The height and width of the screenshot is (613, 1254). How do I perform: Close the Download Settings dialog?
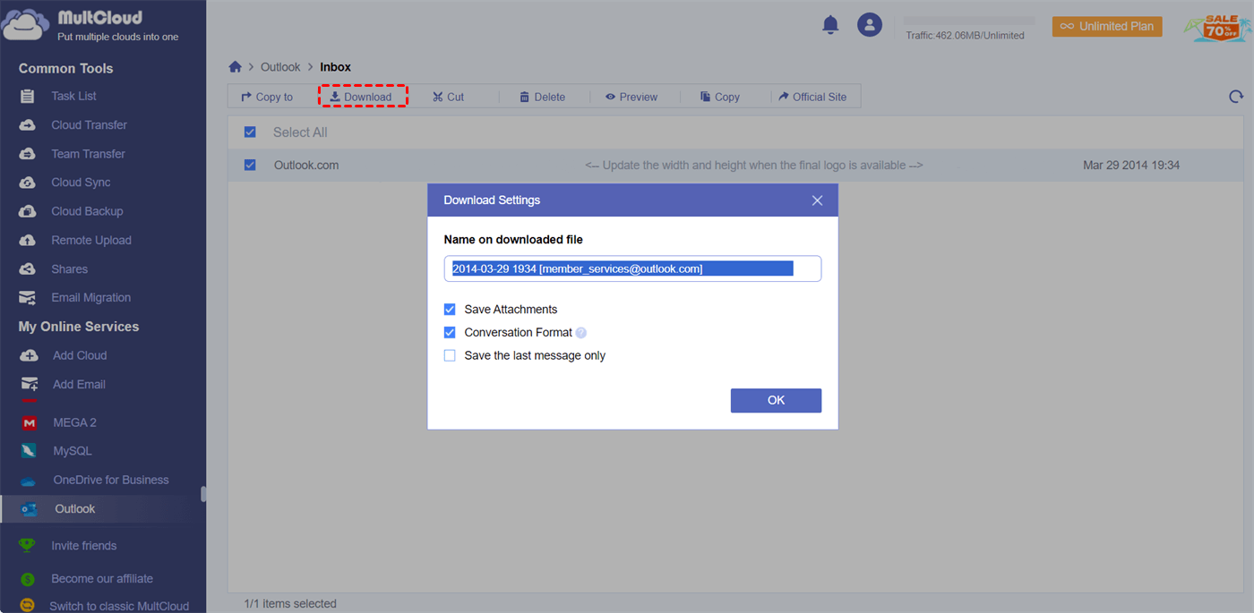[x=817, y=200]
